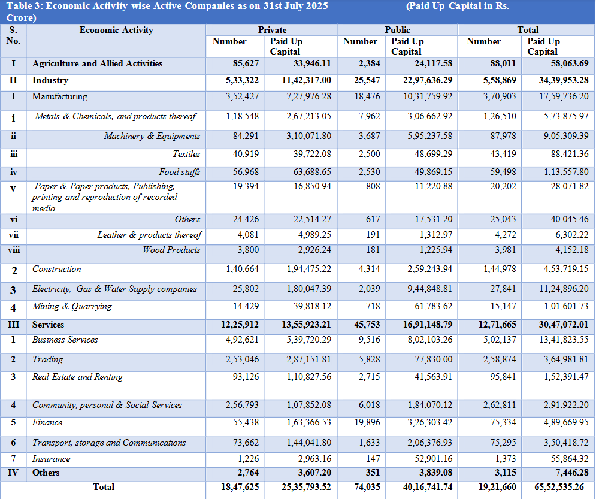596x499 pixels.
Task: Click the 'Textiles' row label
Action: coord(186,154)
